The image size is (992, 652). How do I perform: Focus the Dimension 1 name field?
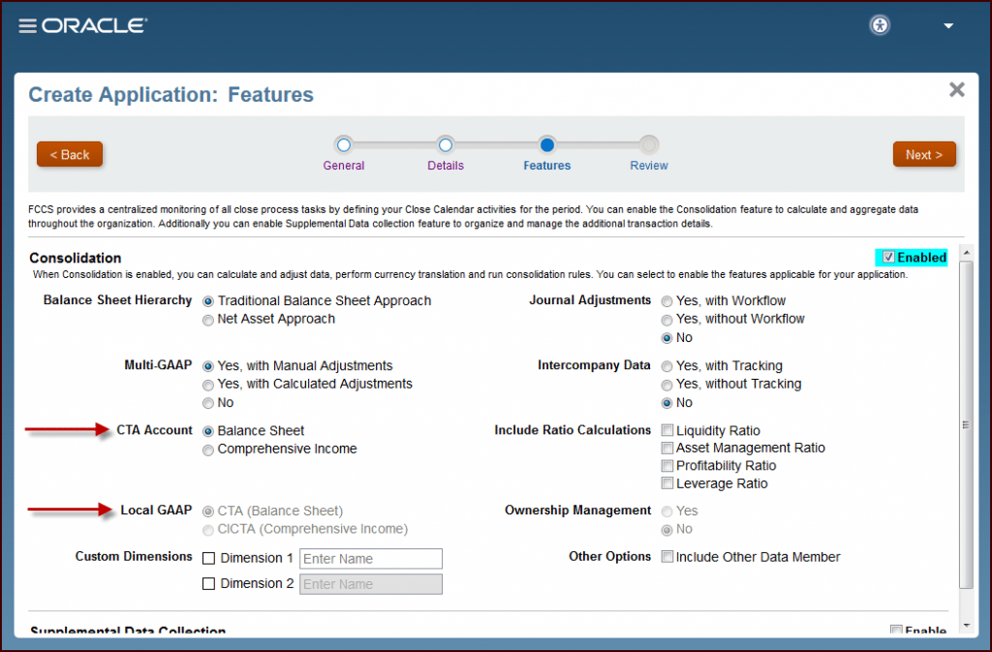pyautogui.click(x=371, y=559)
